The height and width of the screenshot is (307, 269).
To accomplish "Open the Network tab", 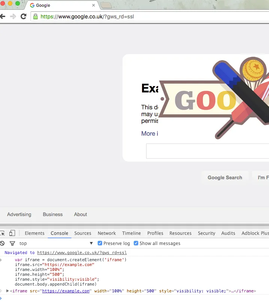I will (107, 233).
